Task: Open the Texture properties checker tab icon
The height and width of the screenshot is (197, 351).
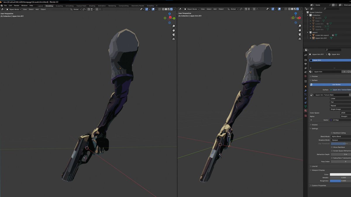Action: tap(306, 116)
